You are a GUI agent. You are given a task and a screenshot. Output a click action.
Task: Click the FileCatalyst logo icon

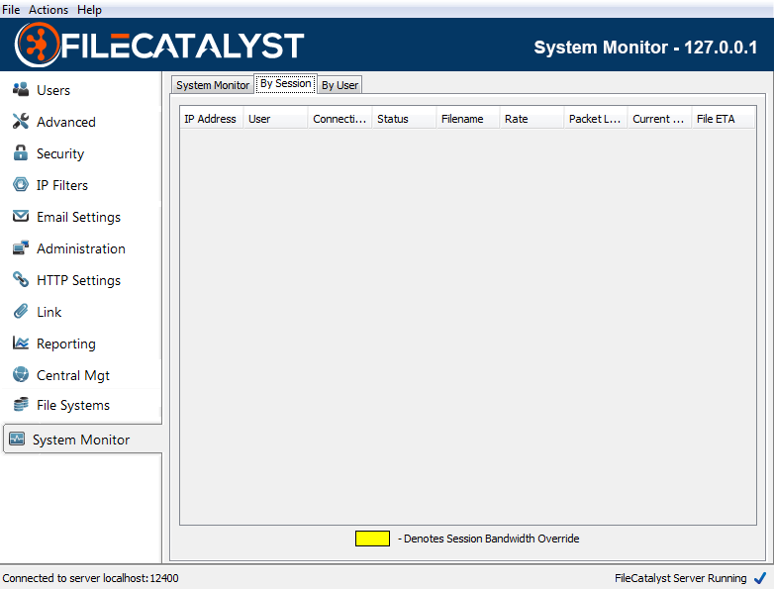pyautogui.click(x=38, y=45)
